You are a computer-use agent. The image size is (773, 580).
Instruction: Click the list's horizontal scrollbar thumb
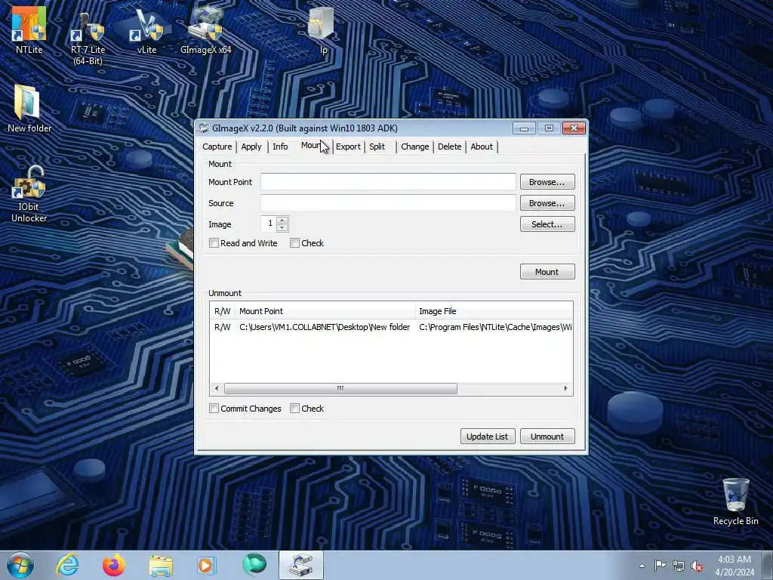pos(340,389)
